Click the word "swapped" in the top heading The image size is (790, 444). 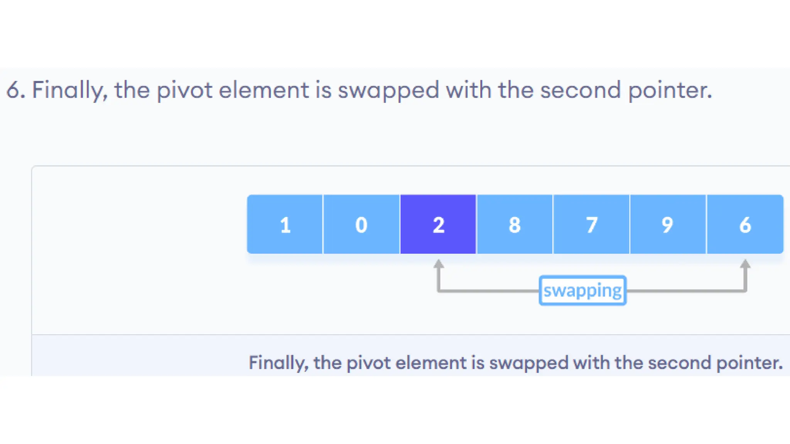pyautogui.click(x=388, y=91)
